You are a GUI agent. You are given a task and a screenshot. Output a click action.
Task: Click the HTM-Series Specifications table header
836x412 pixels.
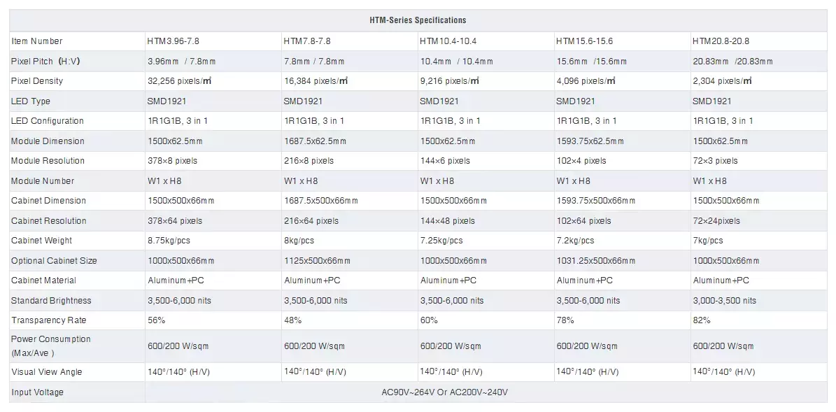click(x=418, y=20)
